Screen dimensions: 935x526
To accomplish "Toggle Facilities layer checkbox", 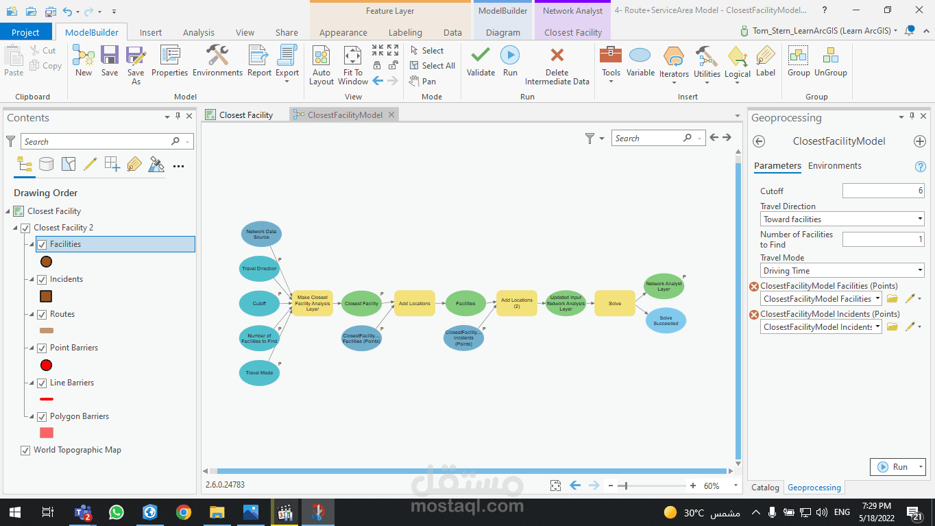I will coord(42,244).
